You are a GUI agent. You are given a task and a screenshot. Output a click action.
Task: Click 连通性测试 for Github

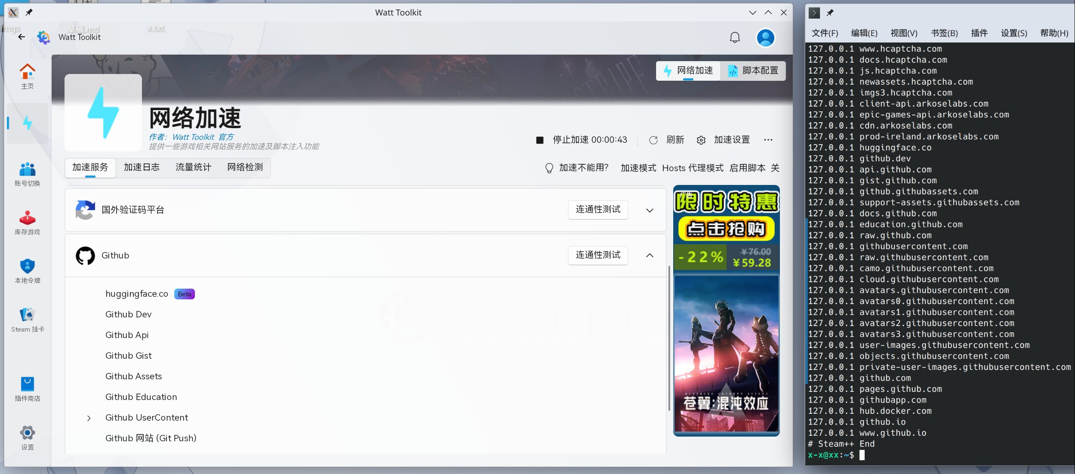tap(598, 255)
